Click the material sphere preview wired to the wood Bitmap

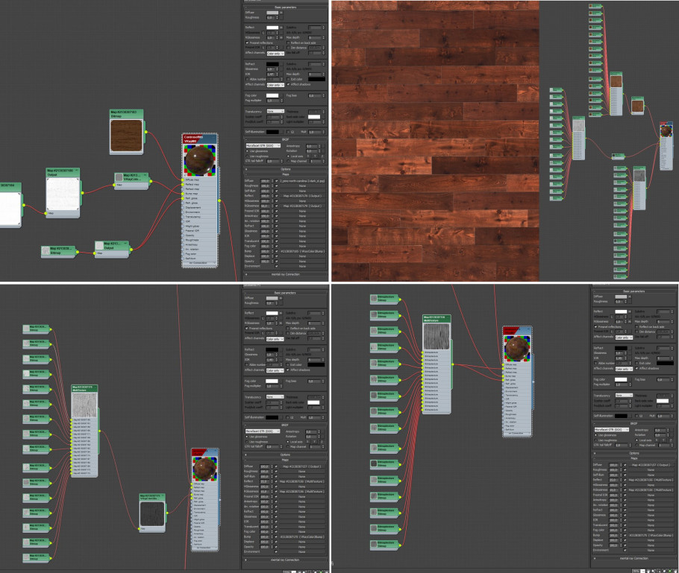[x=198, y=158]
